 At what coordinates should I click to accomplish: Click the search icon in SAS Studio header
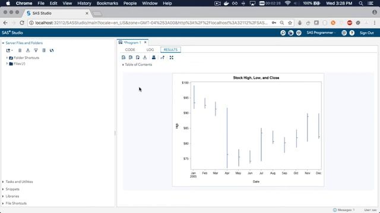(283, 33)
